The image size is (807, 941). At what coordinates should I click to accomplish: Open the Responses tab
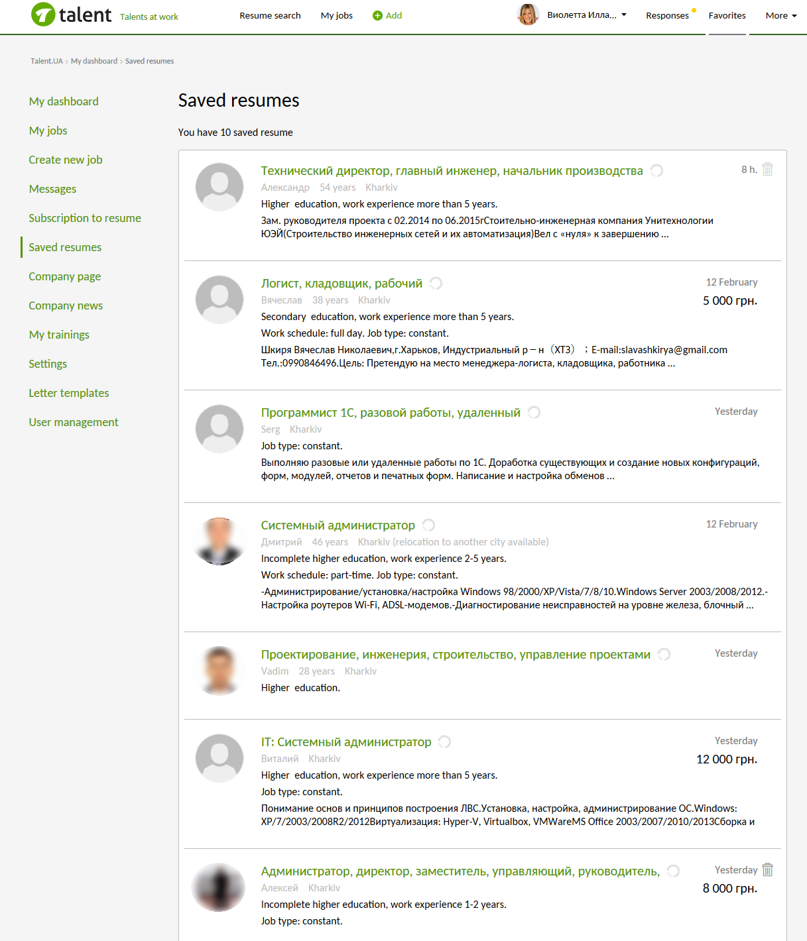click(x=667, y=15)
